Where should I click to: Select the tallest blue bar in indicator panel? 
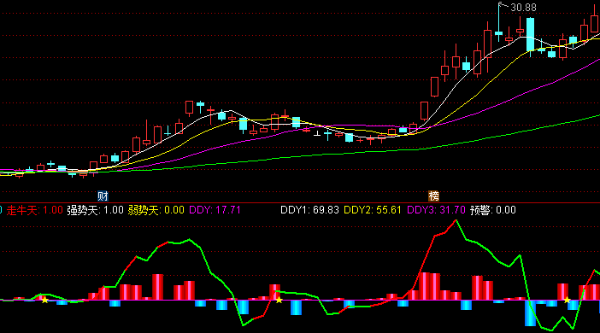(531, 313)
